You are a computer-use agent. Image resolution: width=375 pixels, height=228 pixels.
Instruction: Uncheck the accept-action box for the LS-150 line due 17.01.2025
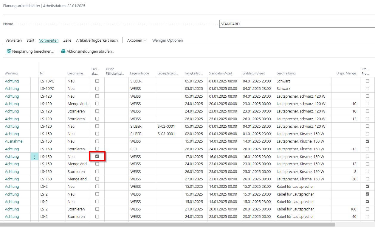[x=97, y=156]
